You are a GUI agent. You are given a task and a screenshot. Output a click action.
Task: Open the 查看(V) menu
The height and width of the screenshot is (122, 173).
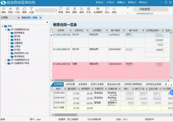[x=132, y=2]
